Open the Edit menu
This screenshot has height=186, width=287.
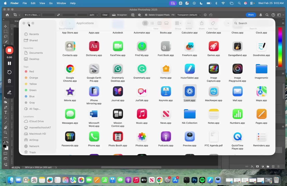click(x=33, y=3)
